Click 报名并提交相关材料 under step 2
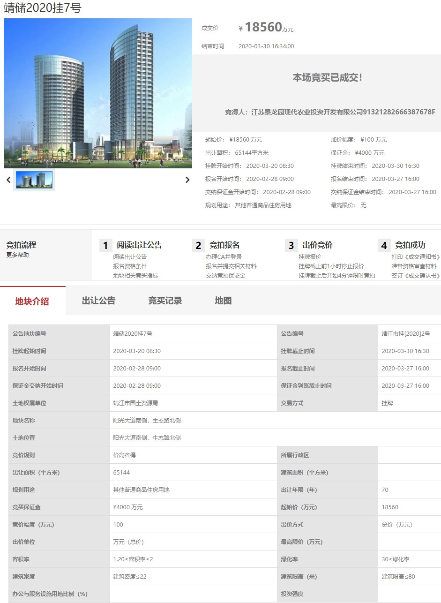441x603 pixels. (231, 266)
